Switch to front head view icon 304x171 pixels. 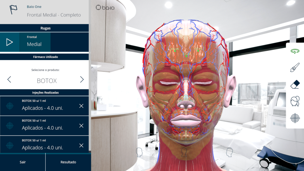point(184,152)
